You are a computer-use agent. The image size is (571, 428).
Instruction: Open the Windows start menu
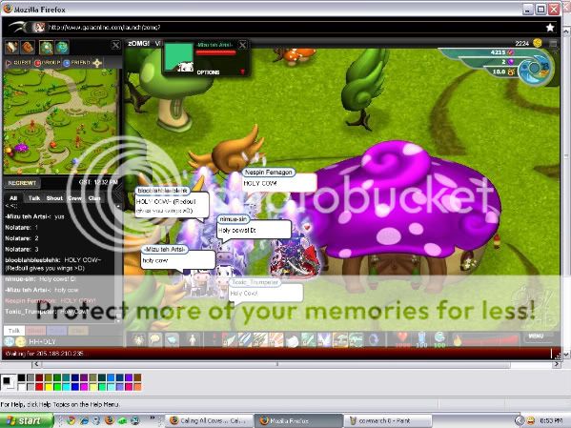[27, 420]
